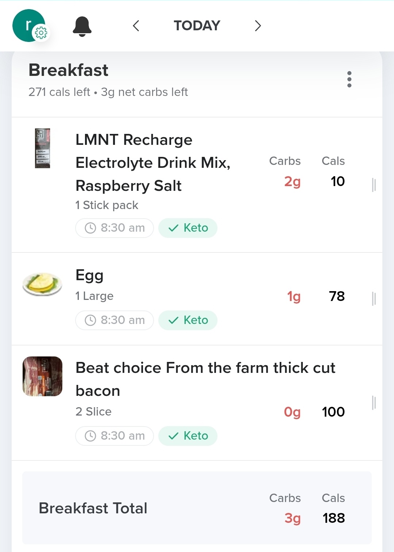394x552 pixels.
Task: Grab the Egg entry drag handle
Action: pos(374,298)
